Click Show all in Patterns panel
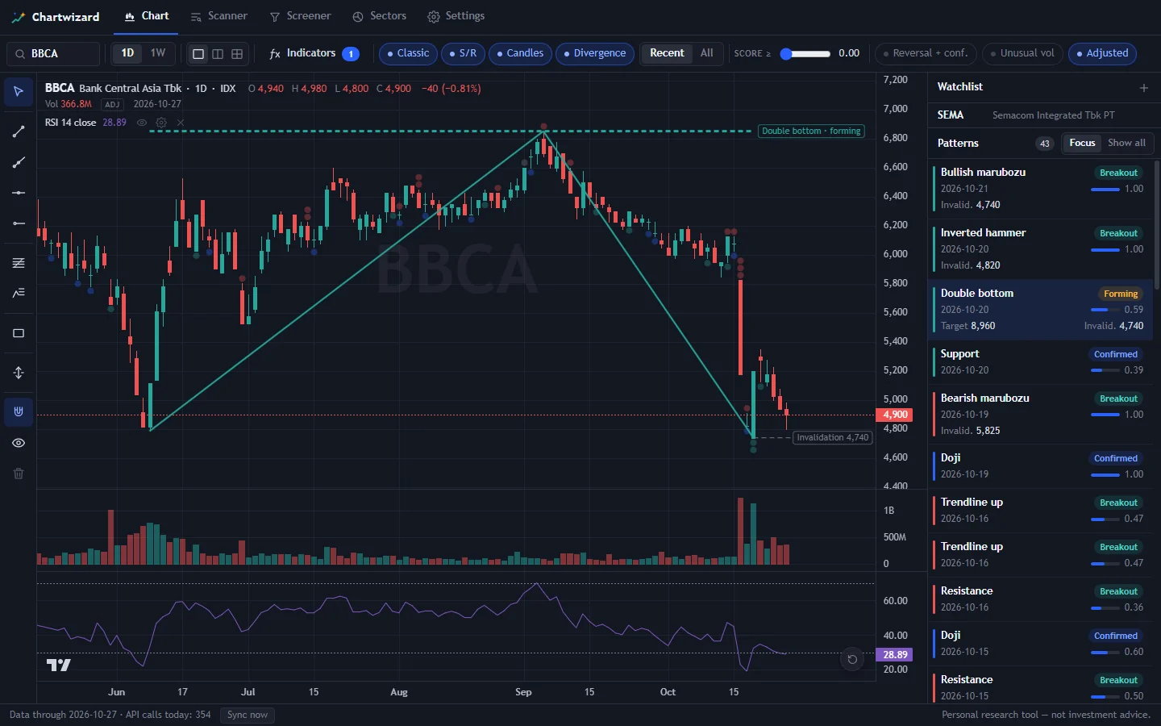The width and height of the screenshot is (1161, 726). point(1126,143)
